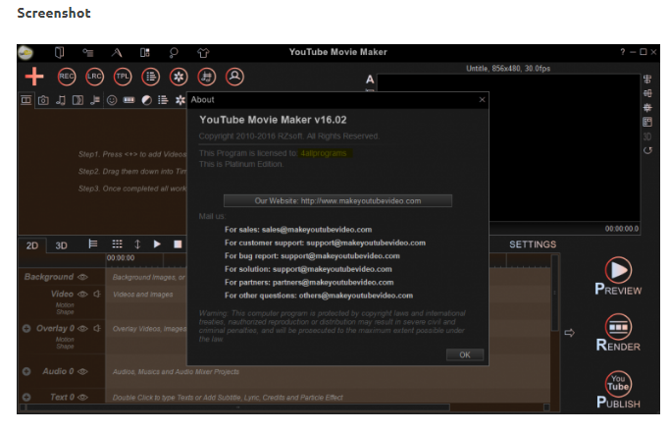Toggle visibility of the Overlay 0 track
The height and width of the screenshot is (432, 670).
(82, 329)
